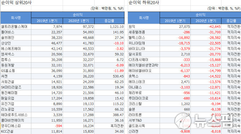Select the 흑자전환 cell for 영우디에스피
Screen dimensions: 241x134
point(110,126)
